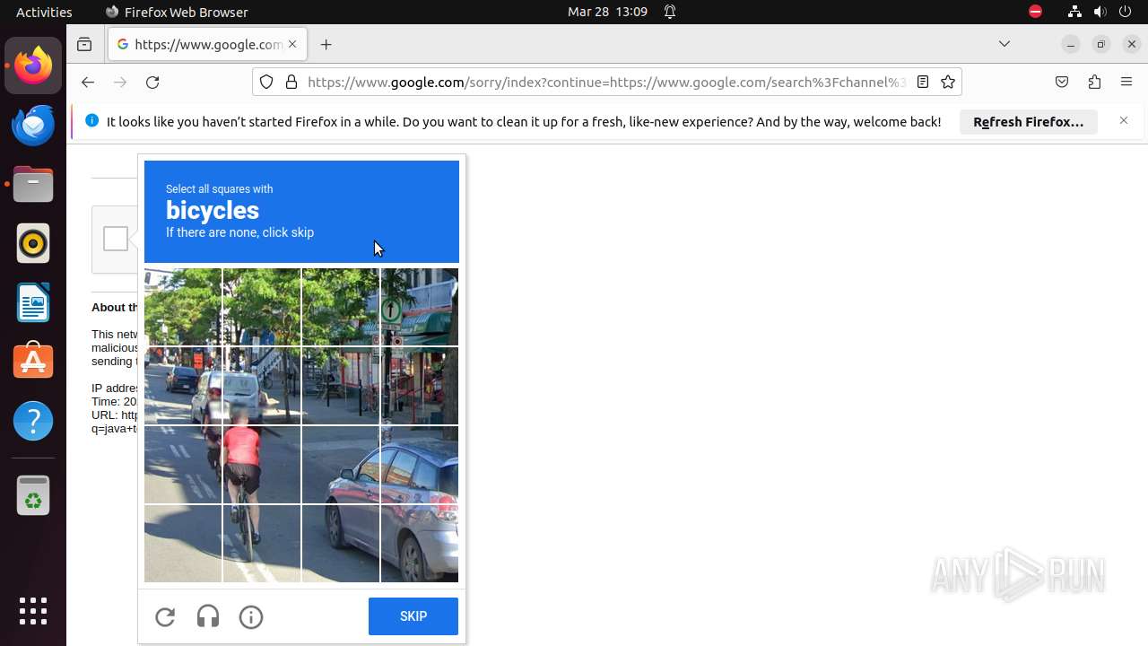Dismiss the refresh Firefox notification bar
The image size is (1148, 646).
click(1124, 120)
